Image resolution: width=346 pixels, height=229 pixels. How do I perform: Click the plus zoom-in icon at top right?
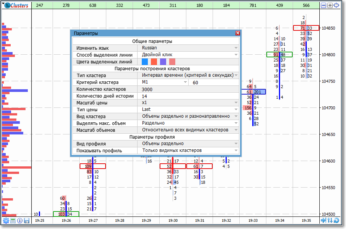pos(330,6)
